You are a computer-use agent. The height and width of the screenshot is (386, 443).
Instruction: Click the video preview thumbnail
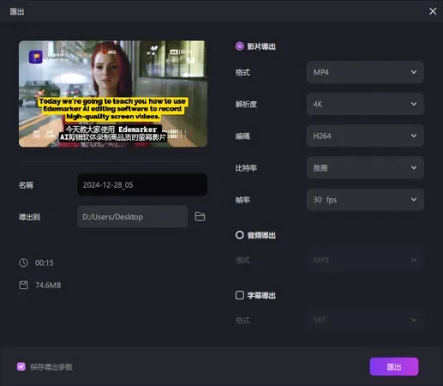point(113,93)
